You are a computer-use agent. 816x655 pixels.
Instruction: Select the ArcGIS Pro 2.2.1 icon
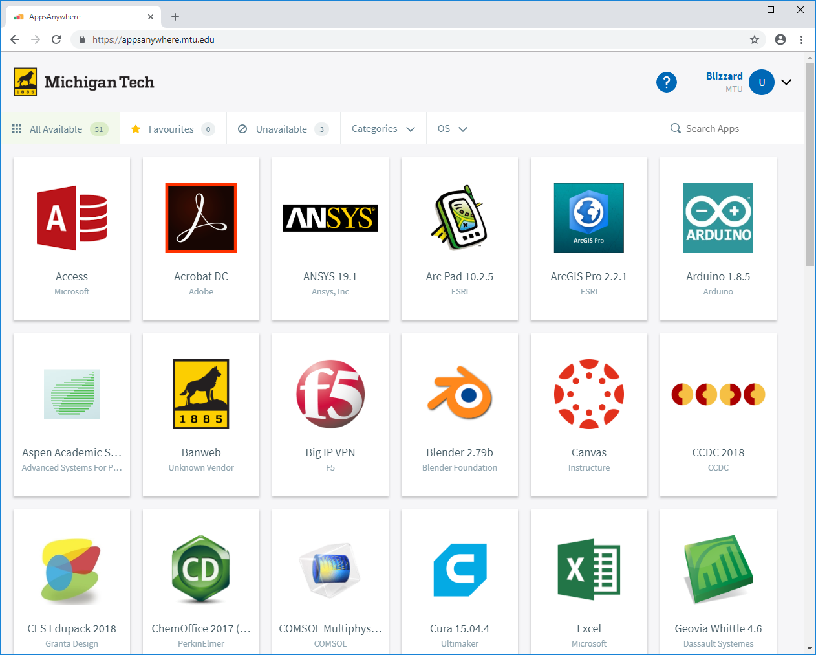(x=589, y=218)
